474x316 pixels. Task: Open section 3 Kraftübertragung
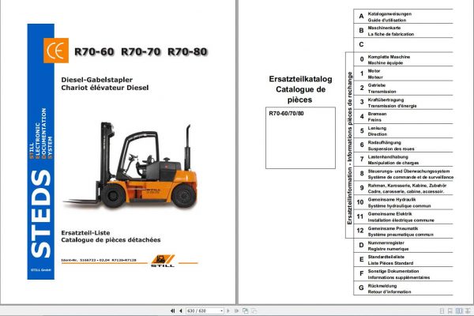pyautogui.click(x=403, y=102)
